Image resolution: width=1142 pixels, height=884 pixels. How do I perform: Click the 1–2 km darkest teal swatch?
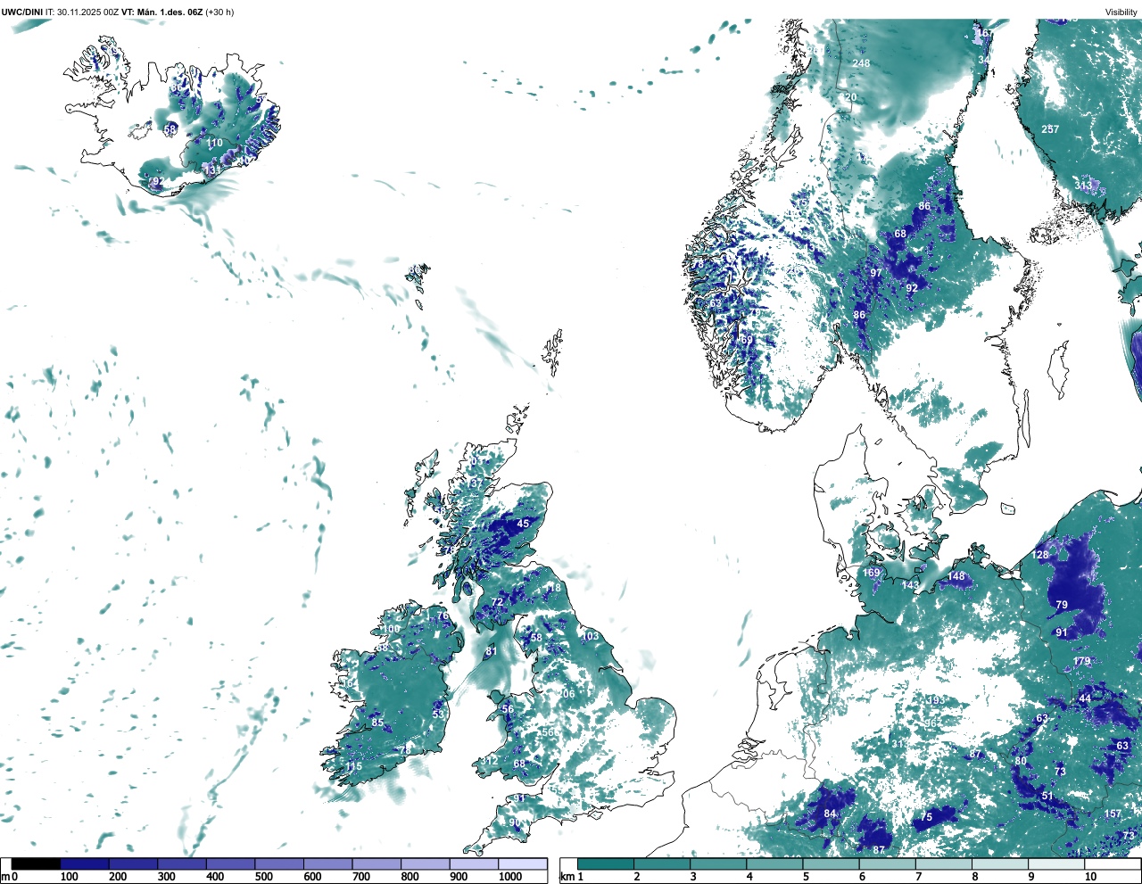point(606,864)
